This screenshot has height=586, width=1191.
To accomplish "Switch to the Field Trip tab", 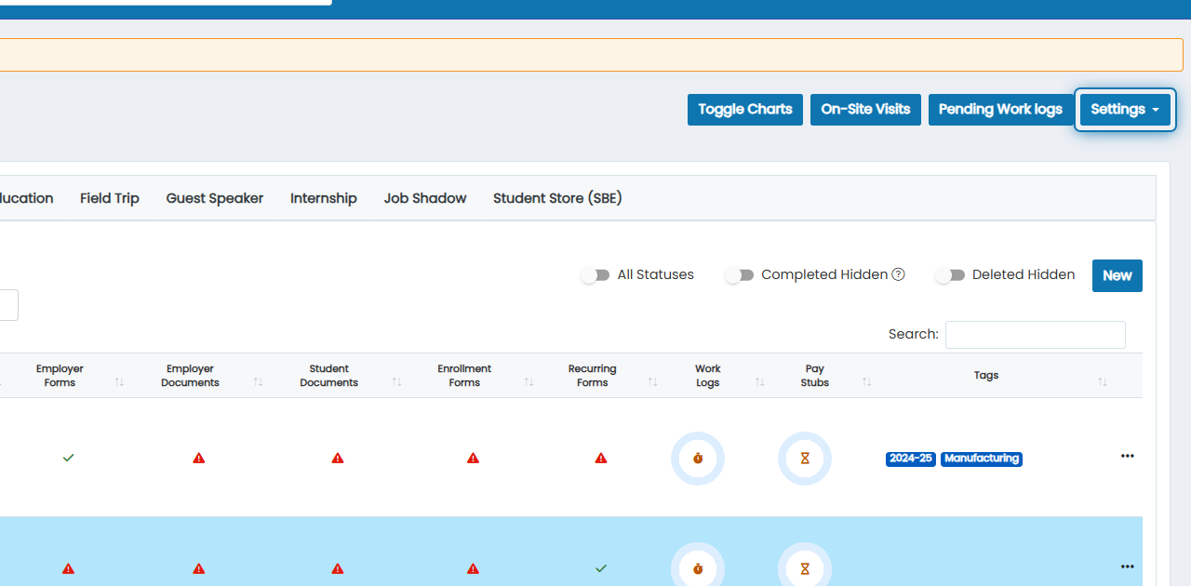I will (x=110, y=198).
